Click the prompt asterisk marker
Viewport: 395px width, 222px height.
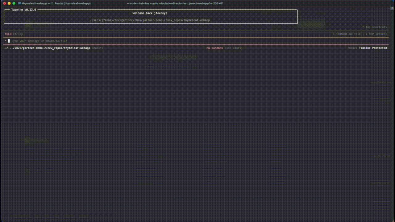click(x=5, y=41)
